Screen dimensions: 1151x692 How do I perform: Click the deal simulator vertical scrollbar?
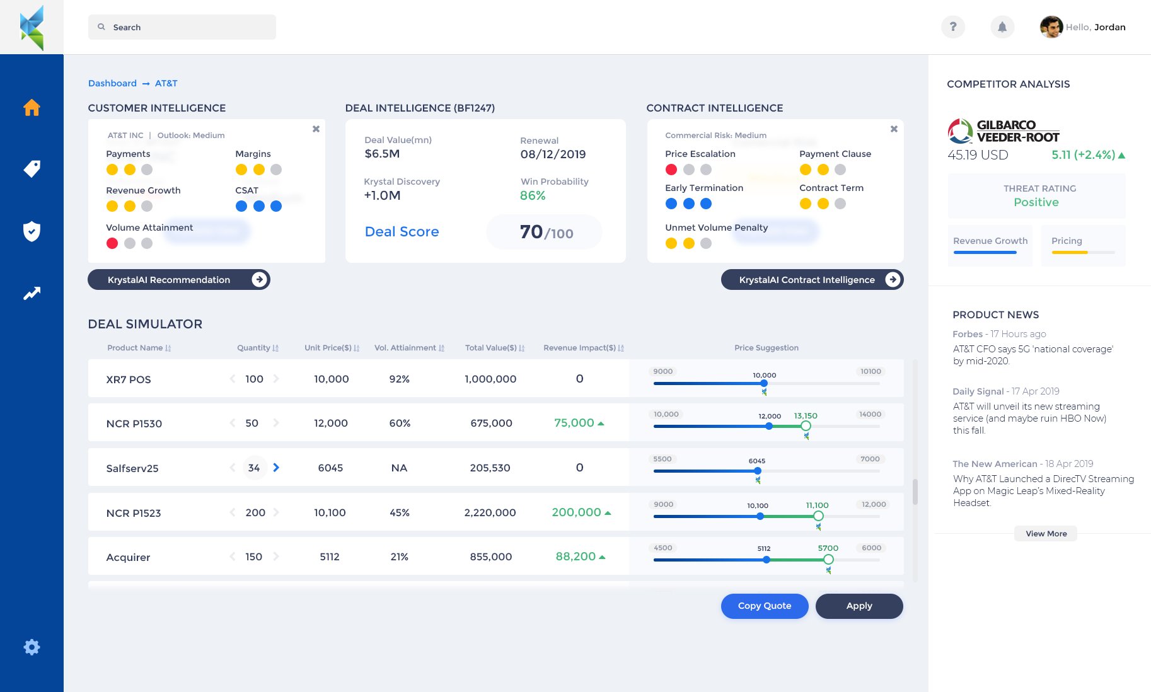tap(915, 492)
